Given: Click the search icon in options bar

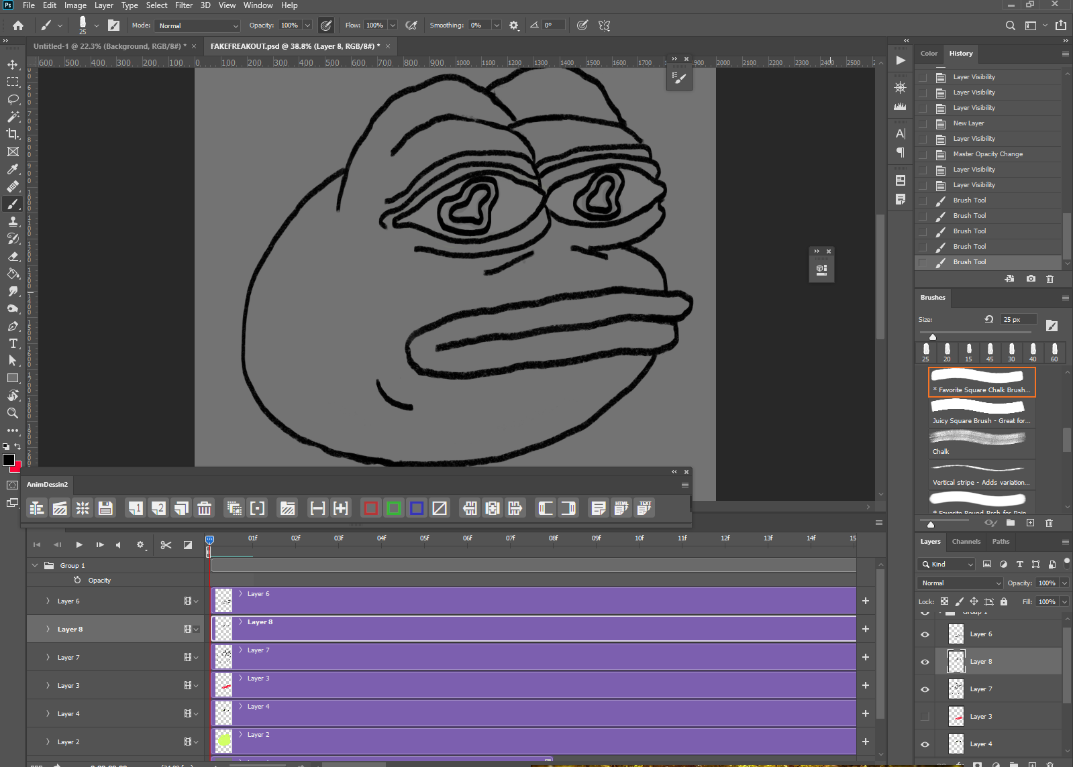Looking at the screenshot, I should coord(1011,25).
